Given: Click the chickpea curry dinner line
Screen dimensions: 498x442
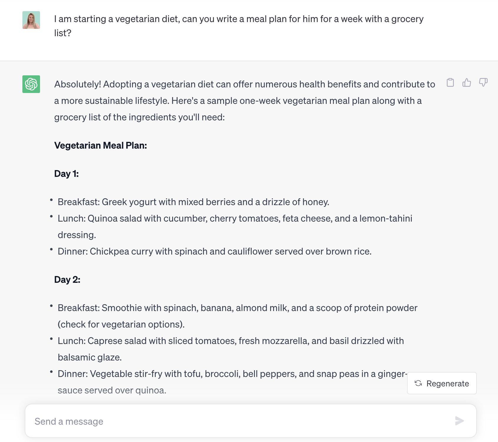Looking at the screenshot, I should click(x=215, y=251).
